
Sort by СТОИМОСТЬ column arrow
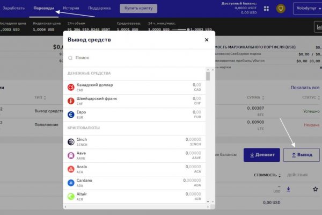pos(281,175)
